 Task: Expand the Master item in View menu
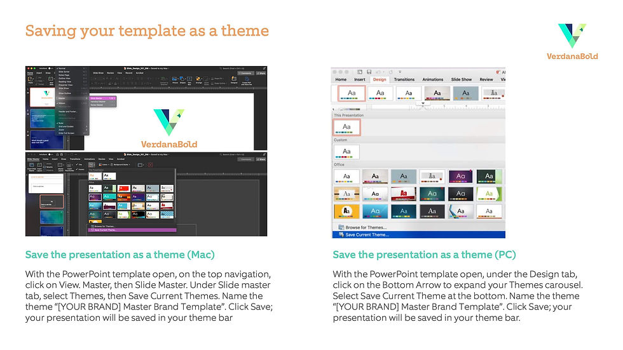tap(71, 98)
